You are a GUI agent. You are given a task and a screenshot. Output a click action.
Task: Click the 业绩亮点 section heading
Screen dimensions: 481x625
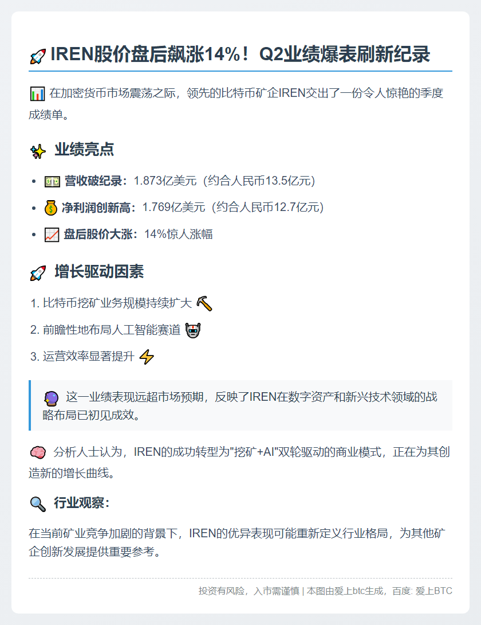[84, 150]
